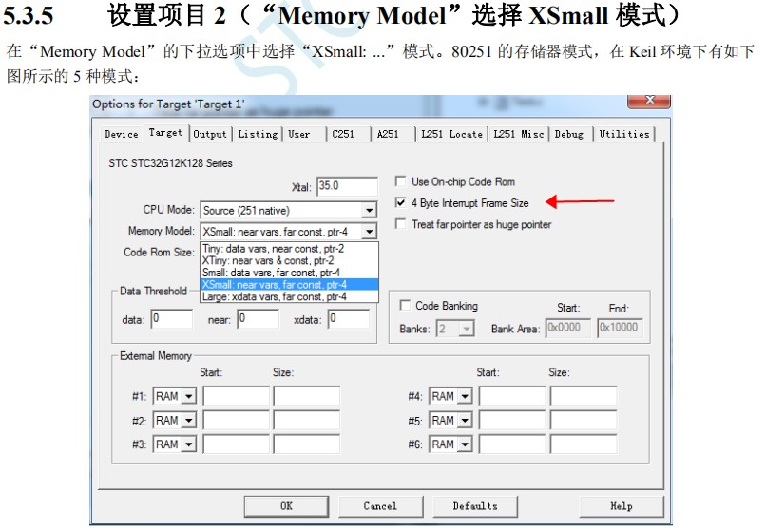Open Help for target options

pos(622,506)
